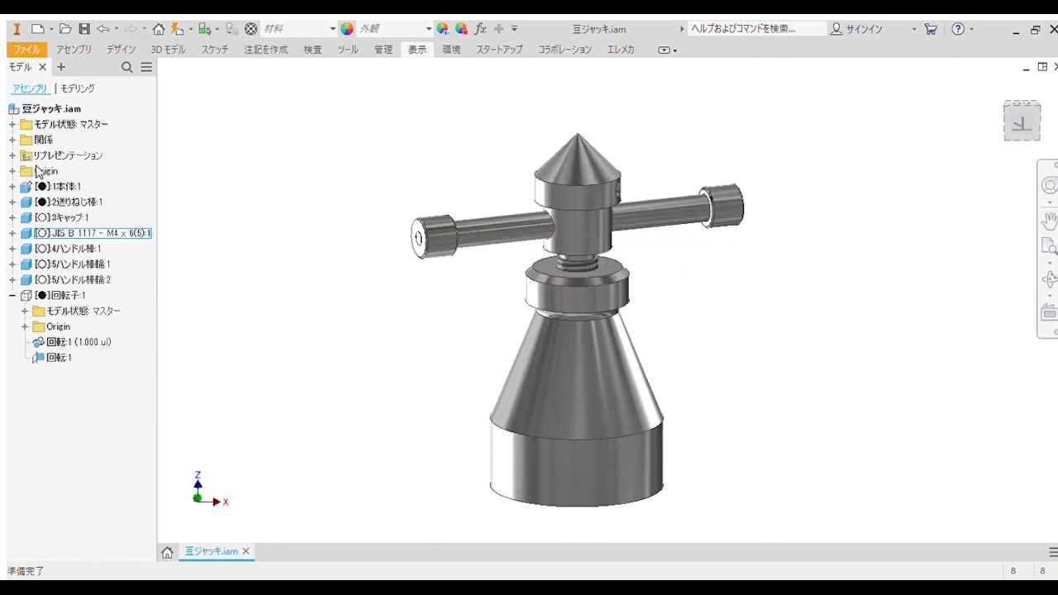Image resolution: width=1058 pixels, height=595 pixels.
Task: Close the モデル browser panel tab
Action: click(43, 67)
